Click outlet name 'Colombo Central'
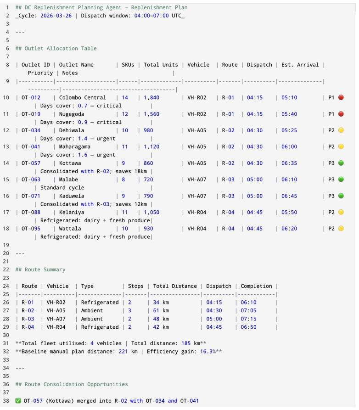Image resolution: width=359 pixels, height=410 pixels. point(82,97)
